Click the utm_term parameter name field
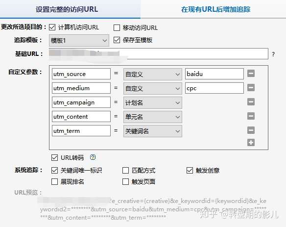The image size is (286, 227). coord(81,131)
